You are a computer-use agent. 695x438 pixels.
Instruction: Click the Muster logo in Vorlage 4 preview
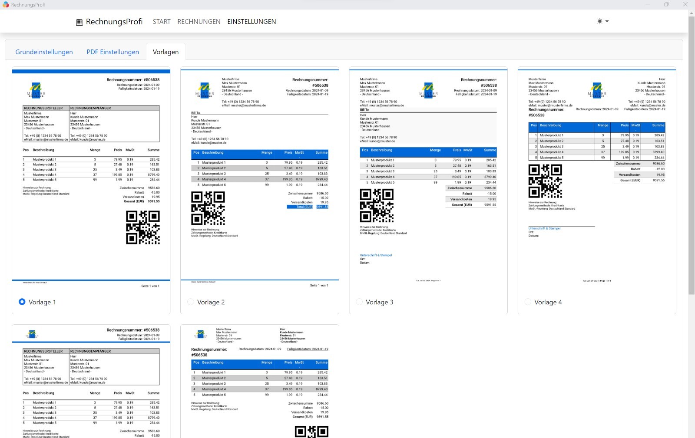(x=597, y=90)
